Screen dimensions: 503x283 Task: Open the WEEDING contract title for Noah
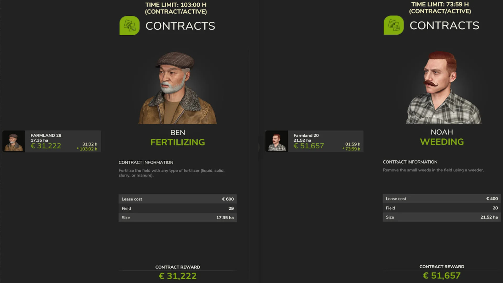point(442,141)
